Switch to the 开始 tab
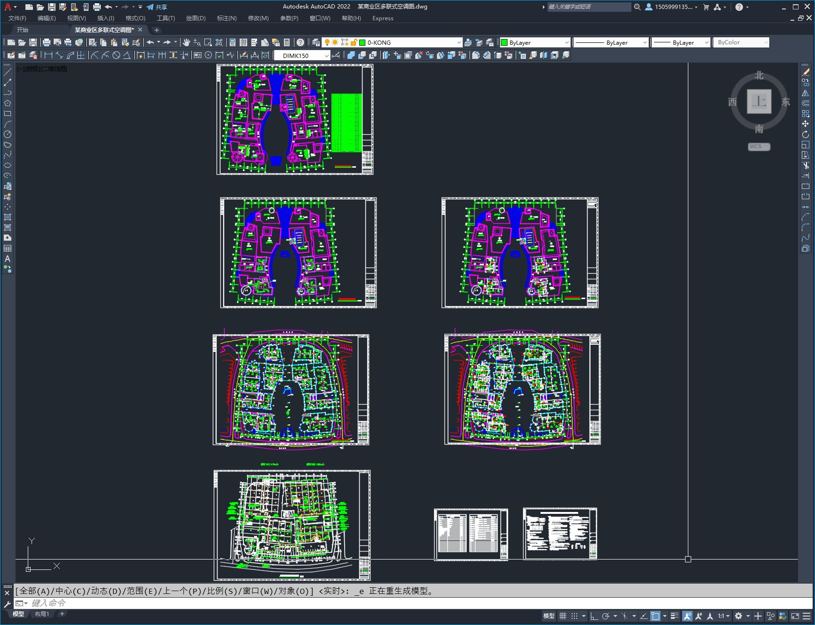815x625 pixels. point(23,30)
